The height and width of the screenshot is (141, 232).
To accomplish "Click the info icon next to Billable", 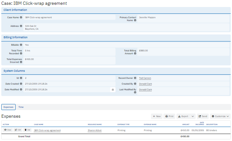I will [21, 45].
